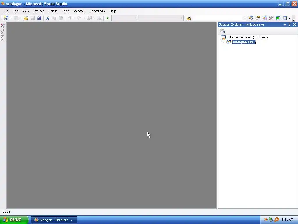
Task: Click the Safely Remove Hardware tray icon
Action: [x=271, y=220]
